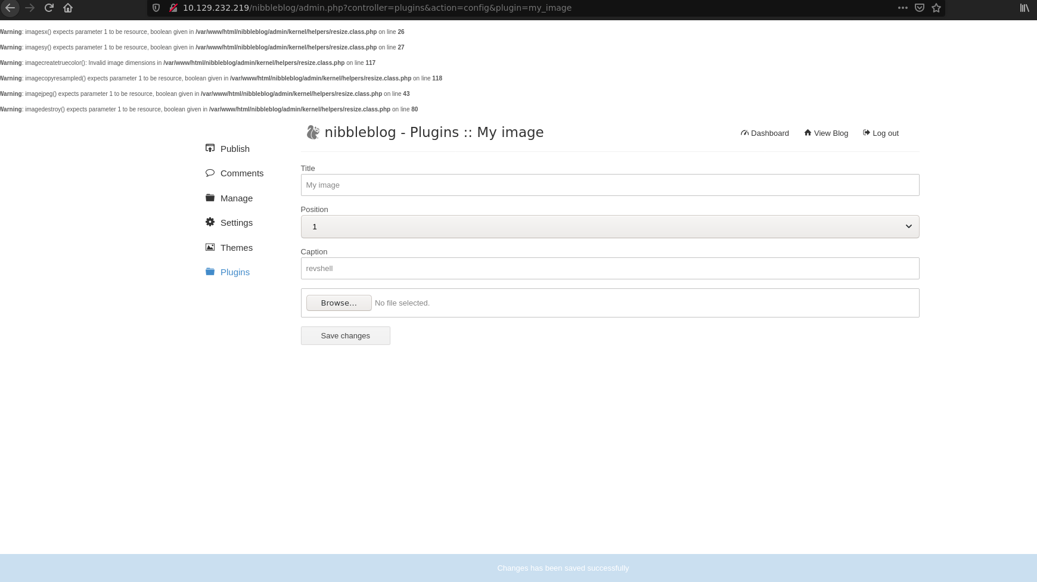Open Dashboard using the gauge icon
The image size is (1037, 582).
(x=744, y=133)
